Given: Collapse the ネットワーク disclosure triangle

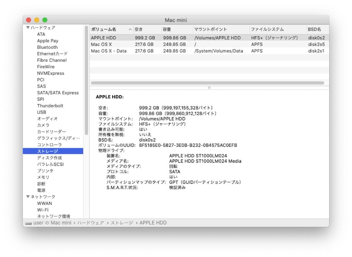Looking at the screenshot, I should pyautogui.click(x=29, y=197).
